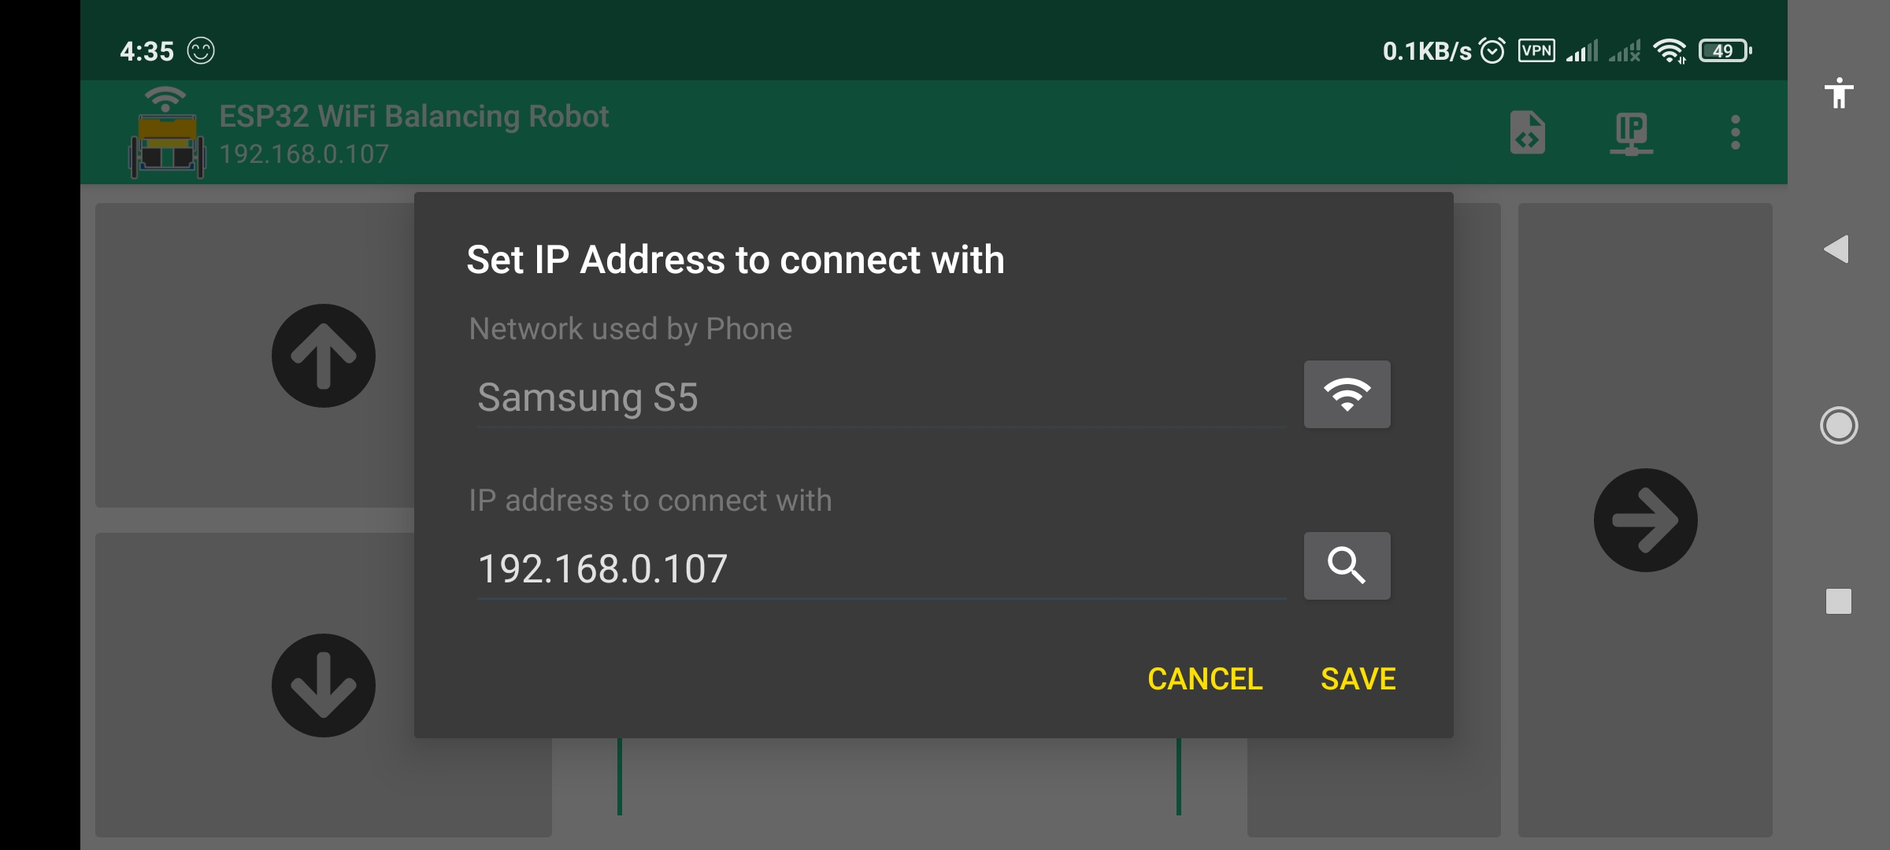Open the IP network settings icon

pos(1631,133)
